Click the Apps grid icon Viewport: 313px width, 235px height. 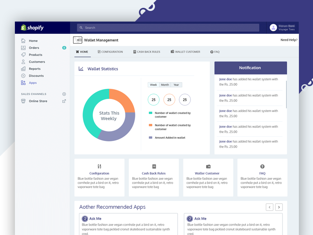[23, 83]
